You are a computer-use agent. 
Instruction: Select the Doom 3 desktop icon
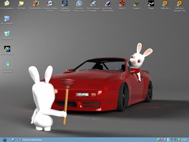pyautogui.click(x=122, y=5)
